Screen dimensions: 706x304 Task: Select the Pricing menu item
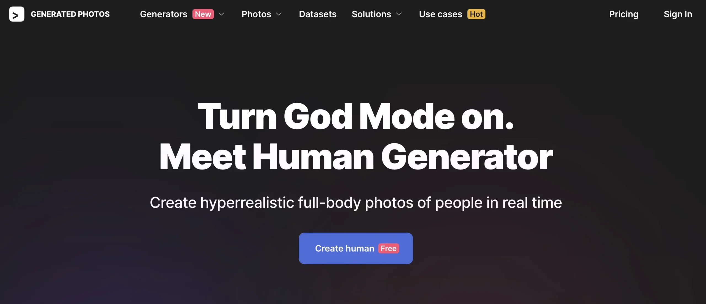pos(624,14)
